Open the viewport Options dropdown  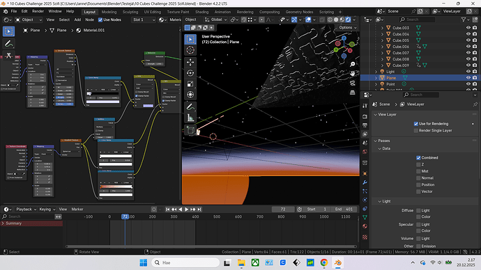(348, 28)
